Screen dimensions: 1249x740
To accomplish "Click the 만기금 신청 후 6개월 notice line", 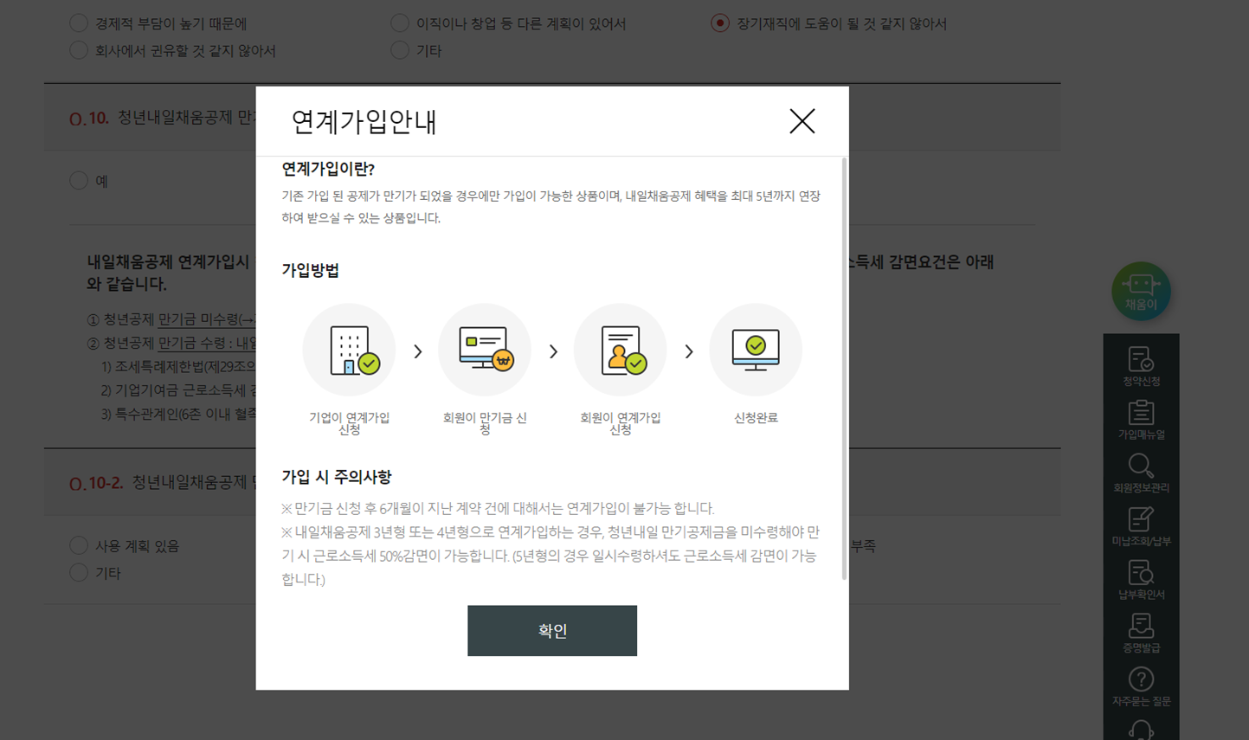I will point(498,508).
